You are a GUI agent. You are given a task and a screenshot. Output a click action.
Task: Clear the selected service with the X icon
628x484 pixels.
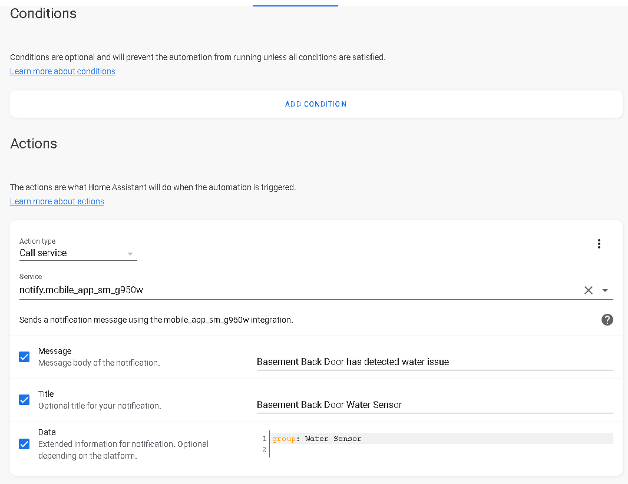[x=588, y=290]
